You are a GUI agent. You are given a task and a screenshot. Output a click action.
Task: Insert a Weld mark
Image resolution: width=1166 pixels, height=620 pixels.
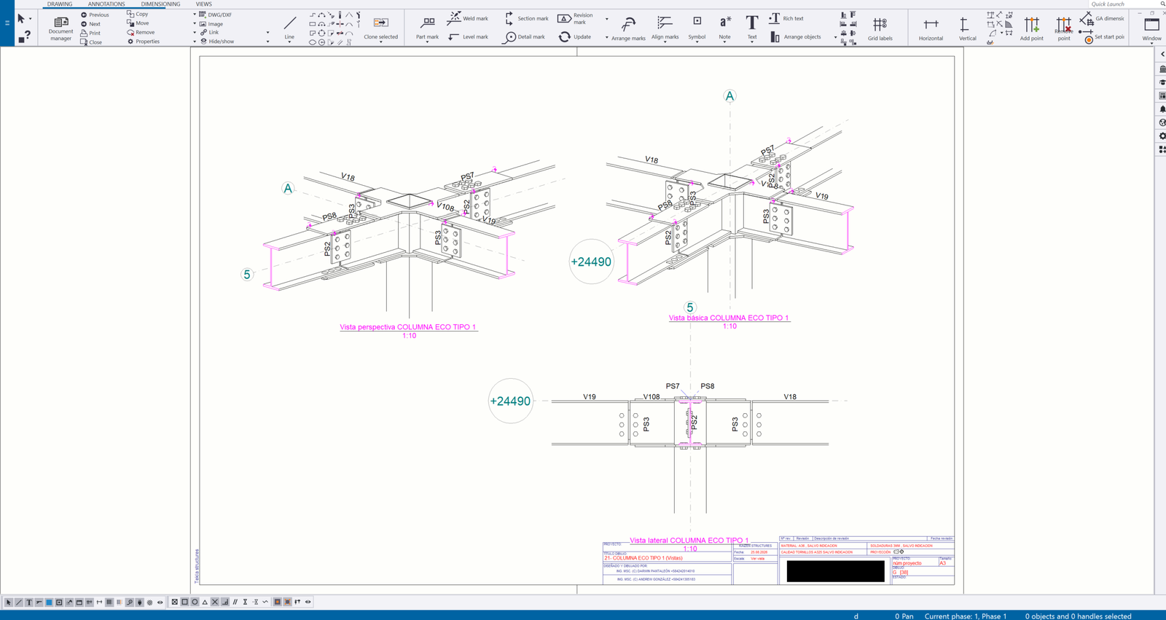click(x=468, y=18)
